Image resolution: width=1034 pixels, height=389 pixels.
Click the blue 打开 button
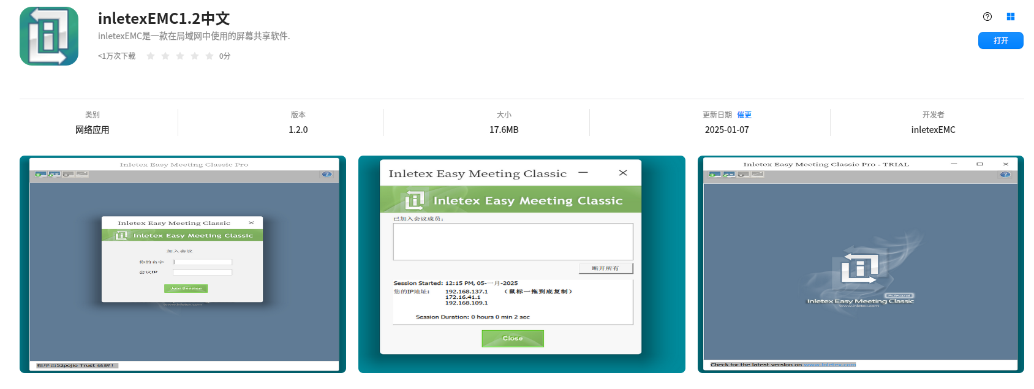pos(1001,40)
